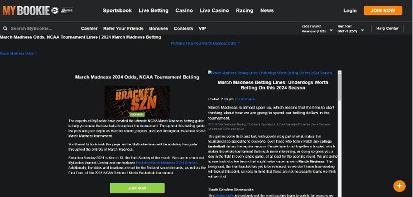Select Bonuses in the secondary nav
Screen dimensions: 413x197
158,29
